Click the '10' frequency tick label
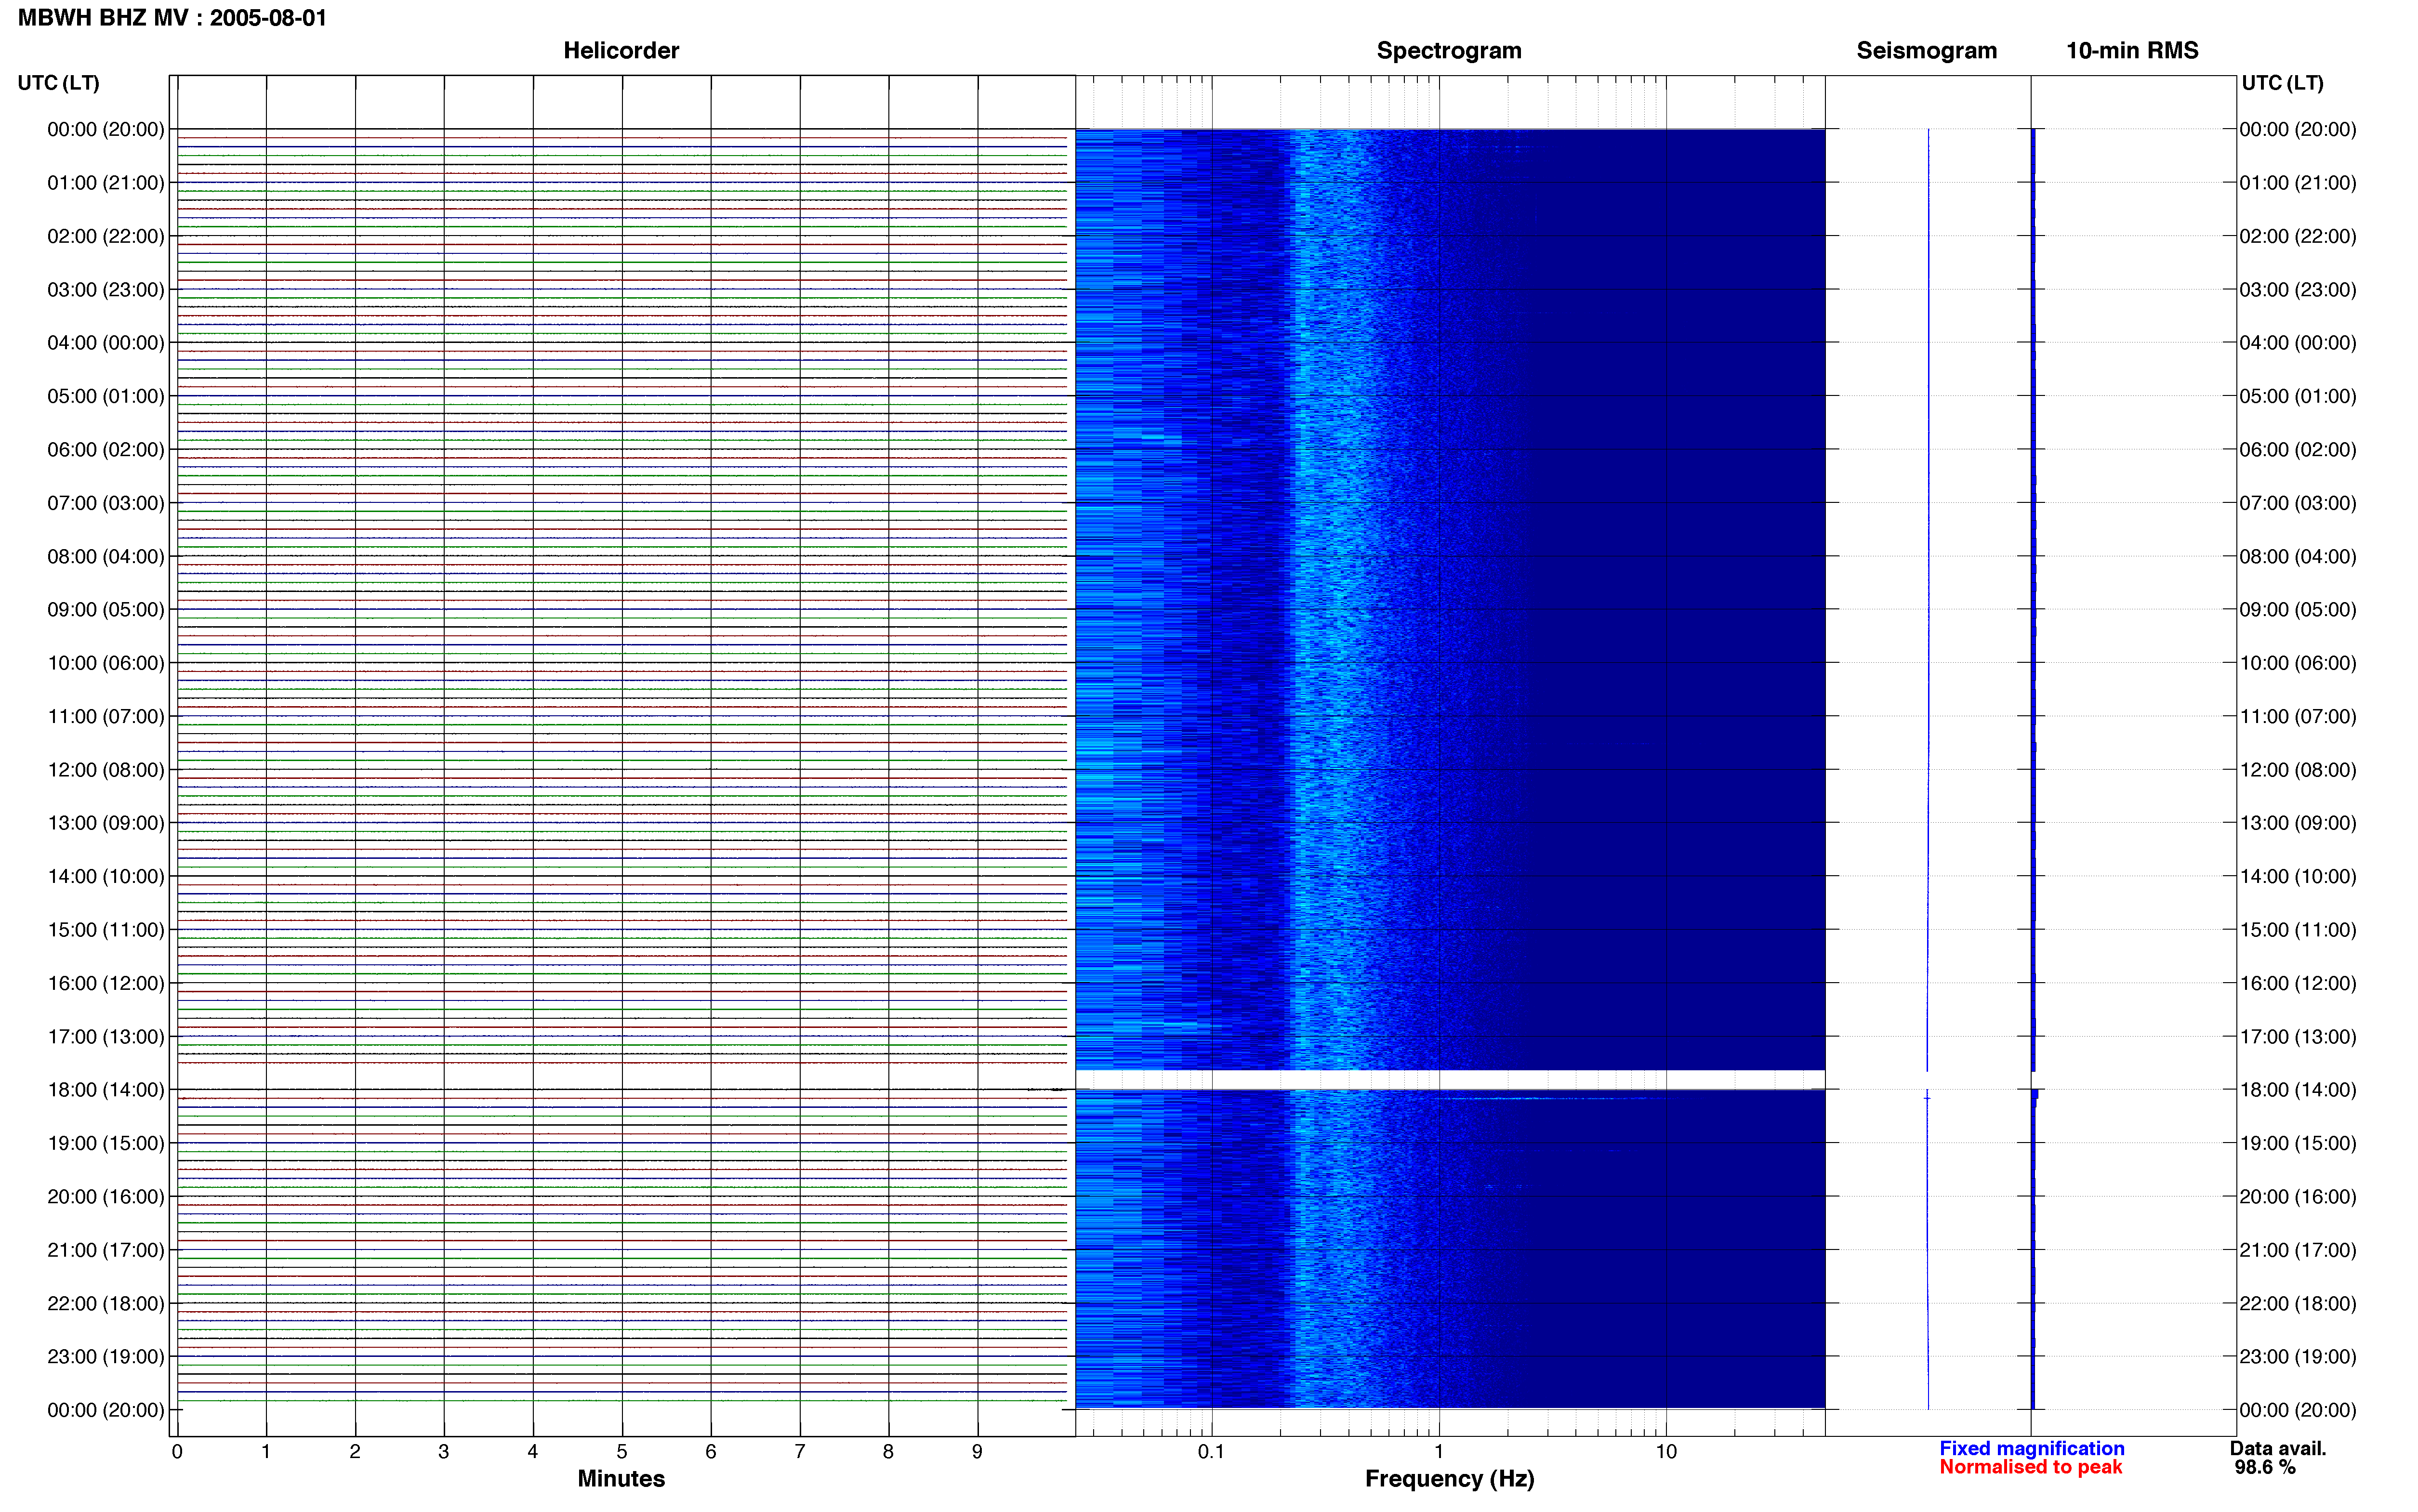 [x=1666, y=1451]
